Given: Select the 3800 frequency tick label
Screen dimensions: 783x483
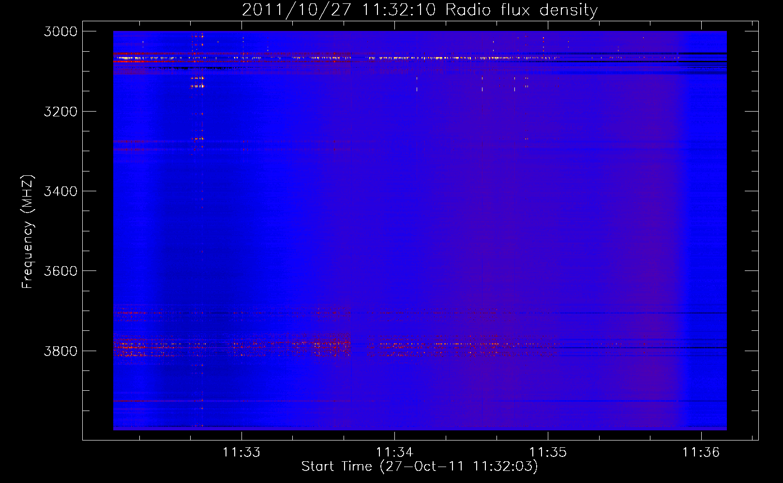Looking at the screenshot, I should (60, 351).
